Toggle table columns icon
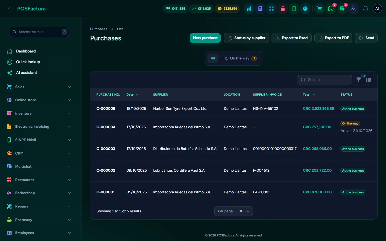The width and height of the screenshot is (386, 241). click(x=368, y=80)
